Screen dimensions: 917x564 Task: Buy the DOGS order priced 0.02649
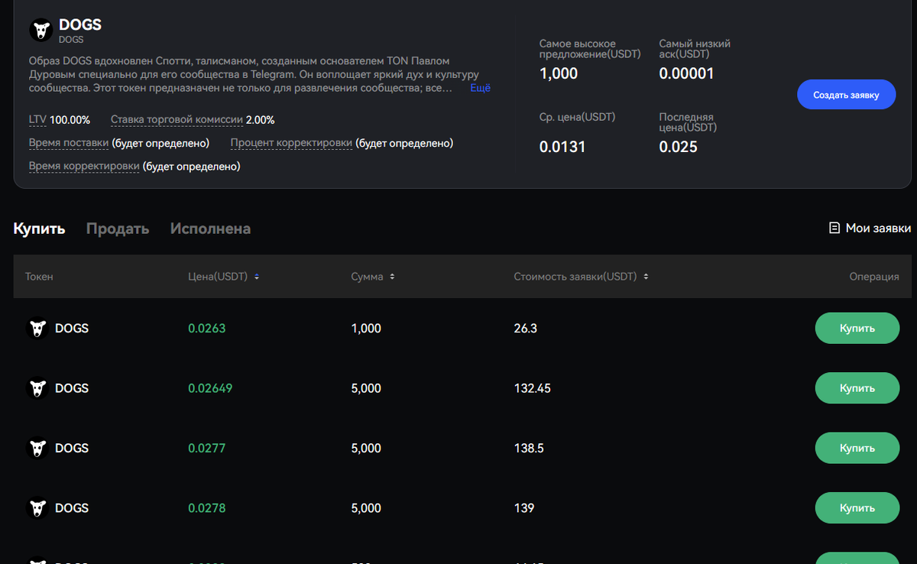click(x=857, y=388)
